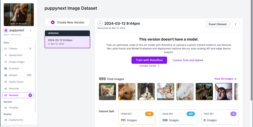This screenshot has width=253, height=127.
Task: Click the Upload Data arrow icon
Action: click(6, 55)
